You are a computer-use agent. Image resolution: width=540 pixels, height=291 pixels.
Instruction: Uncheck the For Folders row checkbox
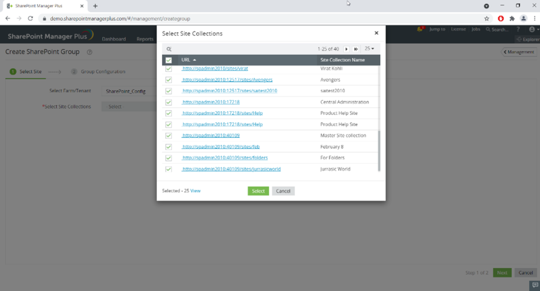pyautogui.click(x=168, y=158)
